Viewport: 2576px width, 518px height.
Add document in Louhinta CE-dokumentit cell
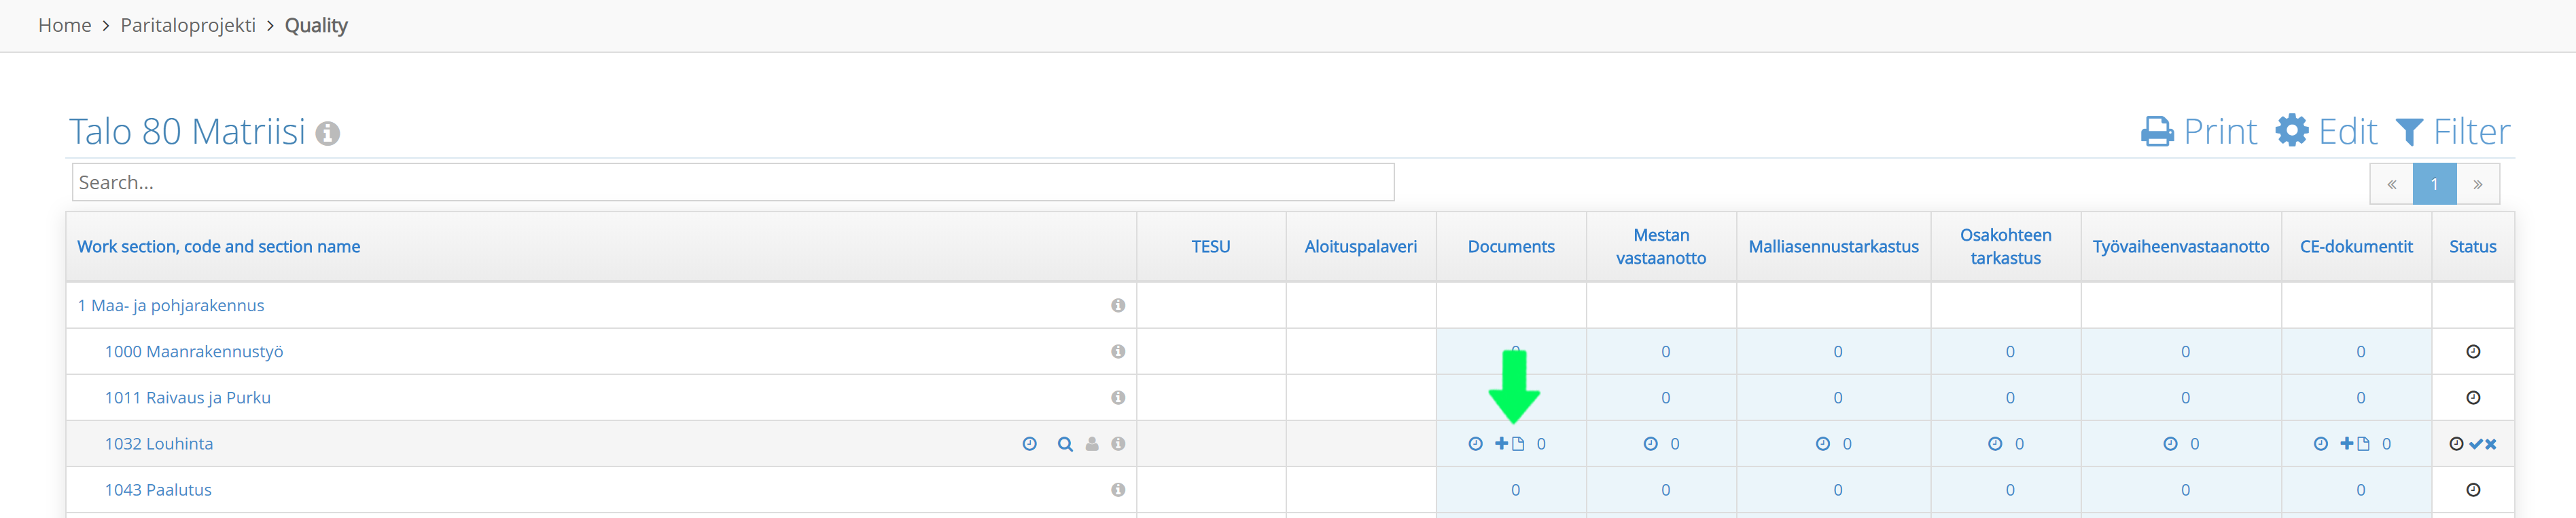coord(2355,444)
